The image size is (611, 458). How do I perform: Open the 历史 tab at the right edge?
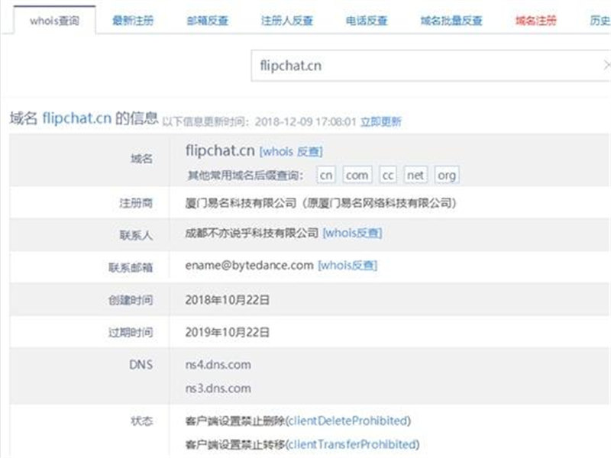(x=600, y=21)
